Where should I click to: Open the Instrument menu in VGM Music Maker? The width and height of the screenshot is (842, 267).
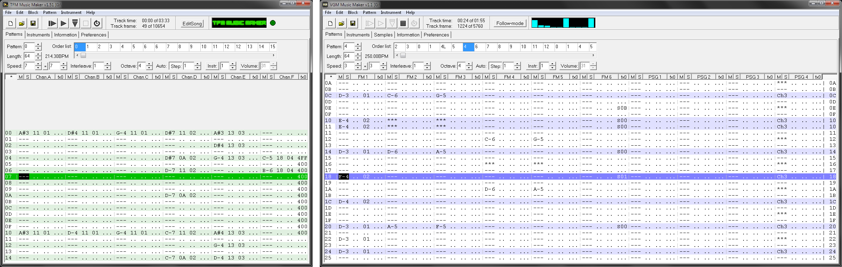tap(391, 12)
